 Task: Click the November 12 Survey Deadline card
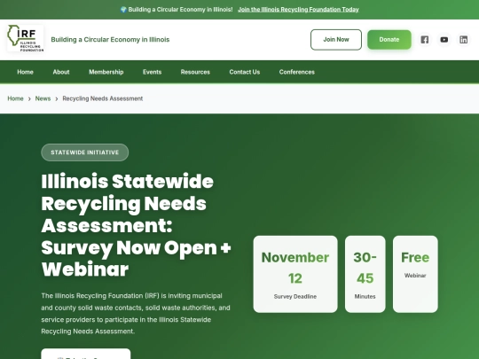pyautogui.click(x=295, y=274)
